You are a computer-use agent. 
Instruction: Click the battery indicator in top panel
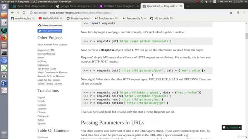(226, 2)
